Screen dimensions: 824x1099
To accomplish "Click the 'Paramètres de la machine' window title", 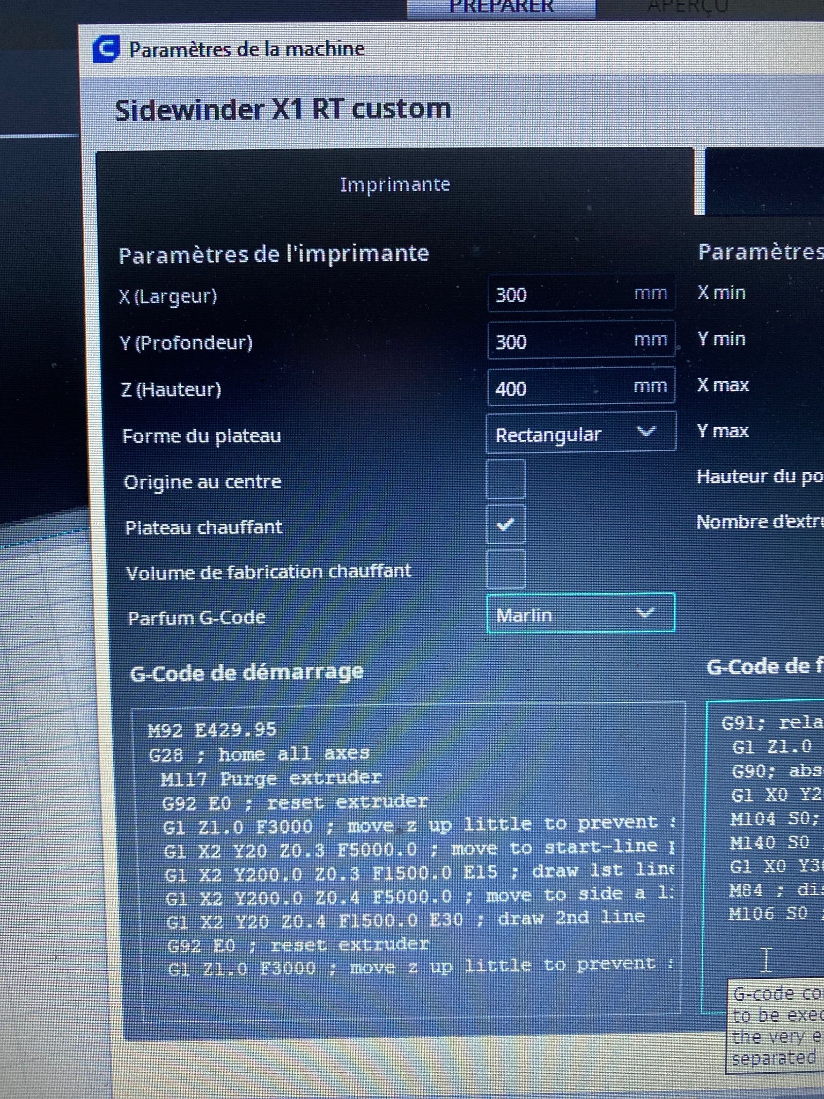I will click(x=247, y=49).
